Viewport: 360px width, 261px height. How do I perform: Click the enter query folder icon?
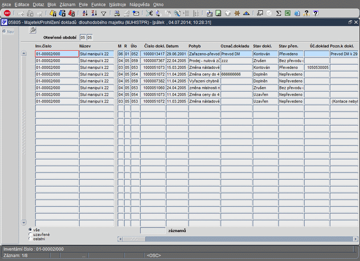pos(53,13)
